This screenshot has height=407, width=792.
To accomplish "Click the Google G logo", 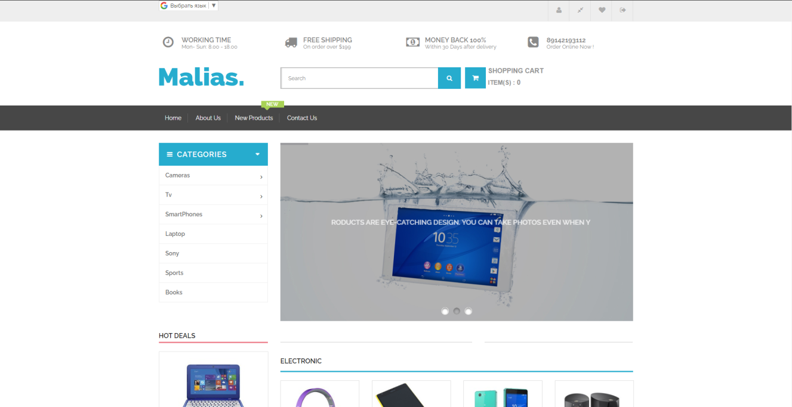I will coord(164,5).
